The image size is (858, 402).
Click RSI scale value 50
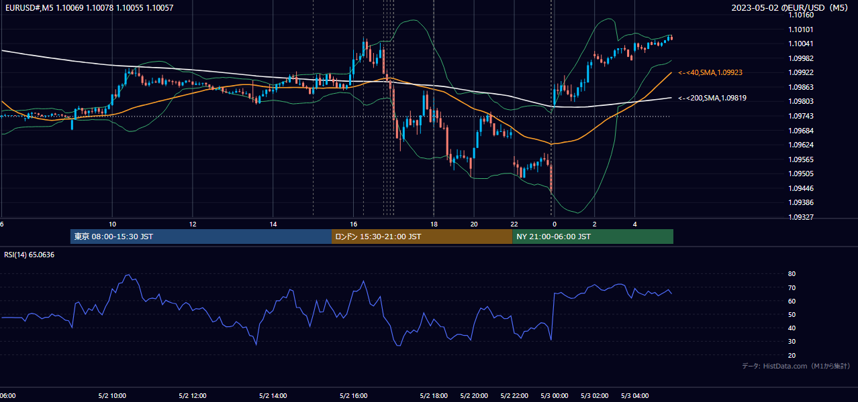(x=792, y=314)
